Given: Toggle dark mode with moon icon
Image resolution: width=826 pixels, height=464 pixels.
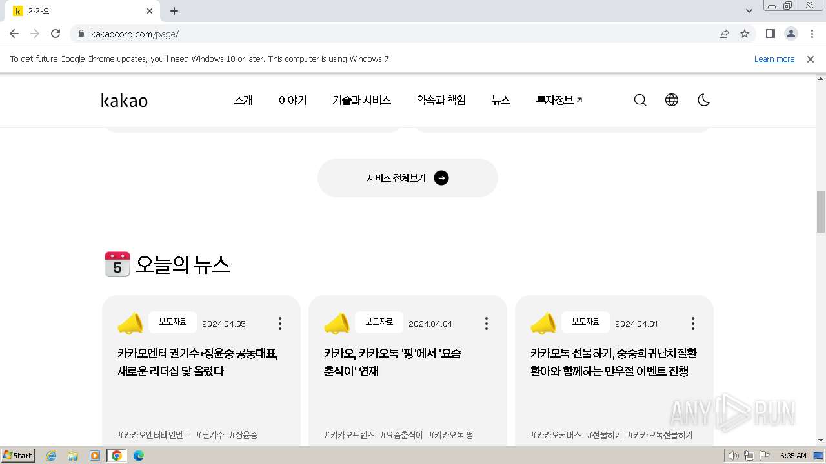Looking at the screenshot, I should [703, 100].
